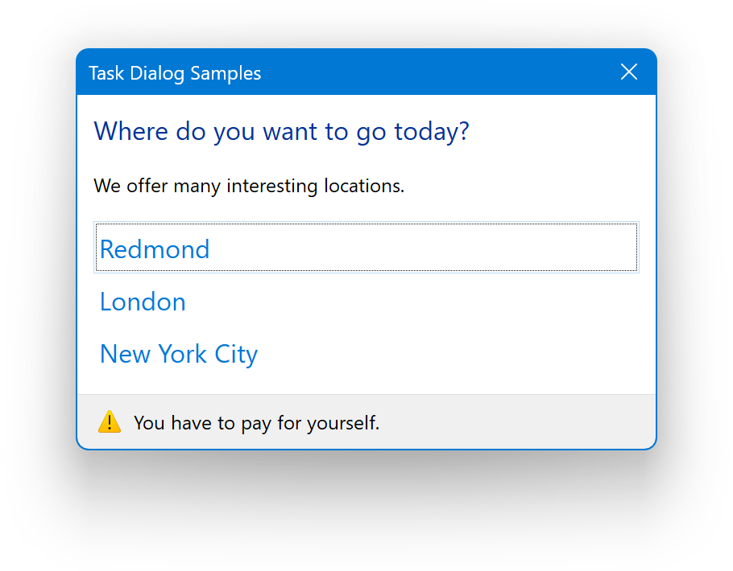Choose Redmond as the destination
The width and height of the screenshot is (733, 571).
(155, 249)
